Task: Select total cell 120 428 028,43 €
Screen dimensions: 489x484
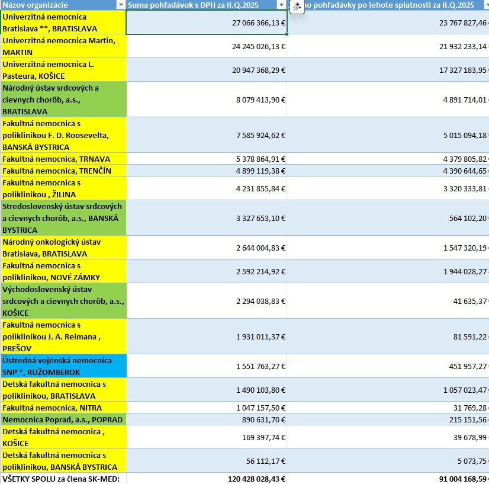Action: pyautogui.click(x=207, y=479)
